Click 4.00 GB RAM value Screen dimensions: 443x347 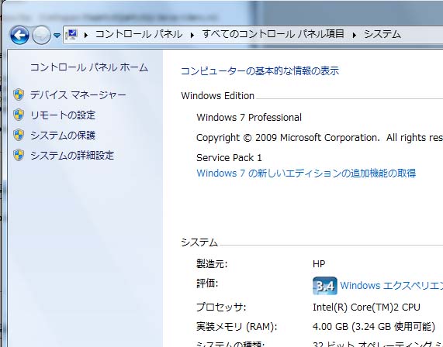point(374,327)
